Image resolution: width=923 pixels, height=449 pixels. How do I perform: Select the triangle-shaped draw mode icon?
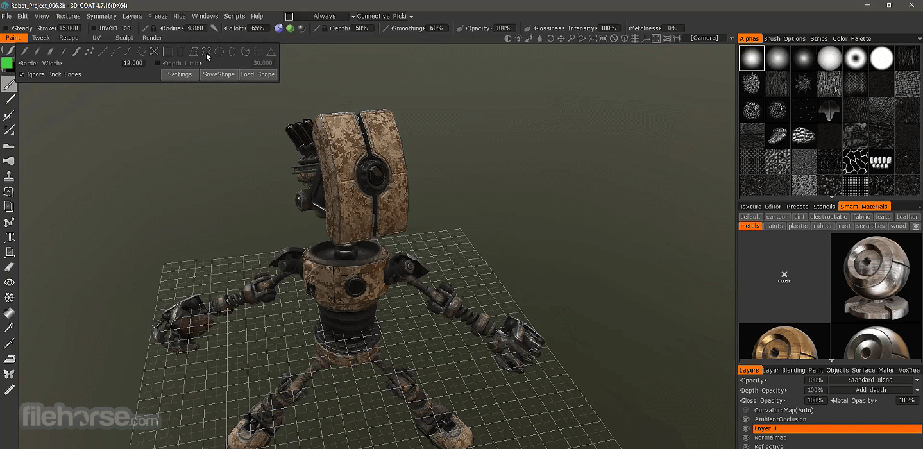[271, 51]
